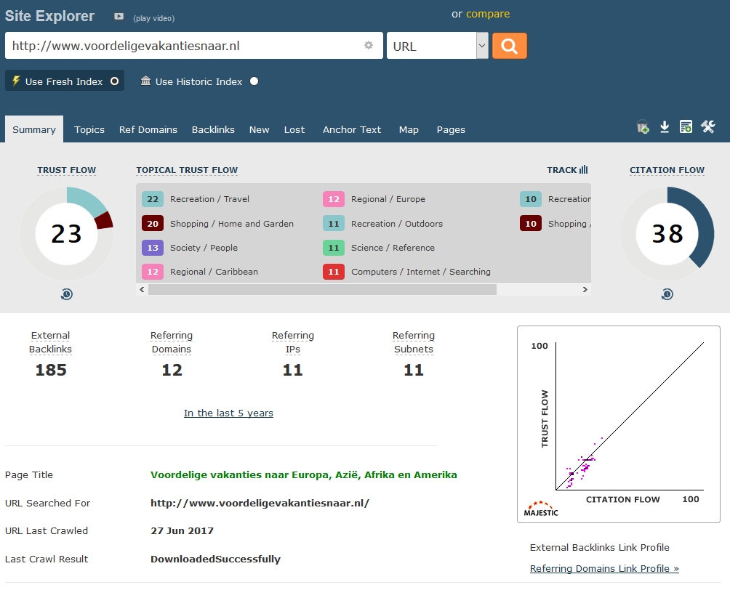This screenshot has width=730, height=590.
Task: Click the 11 Science / Reference swatch
Action: click(334, 248)
